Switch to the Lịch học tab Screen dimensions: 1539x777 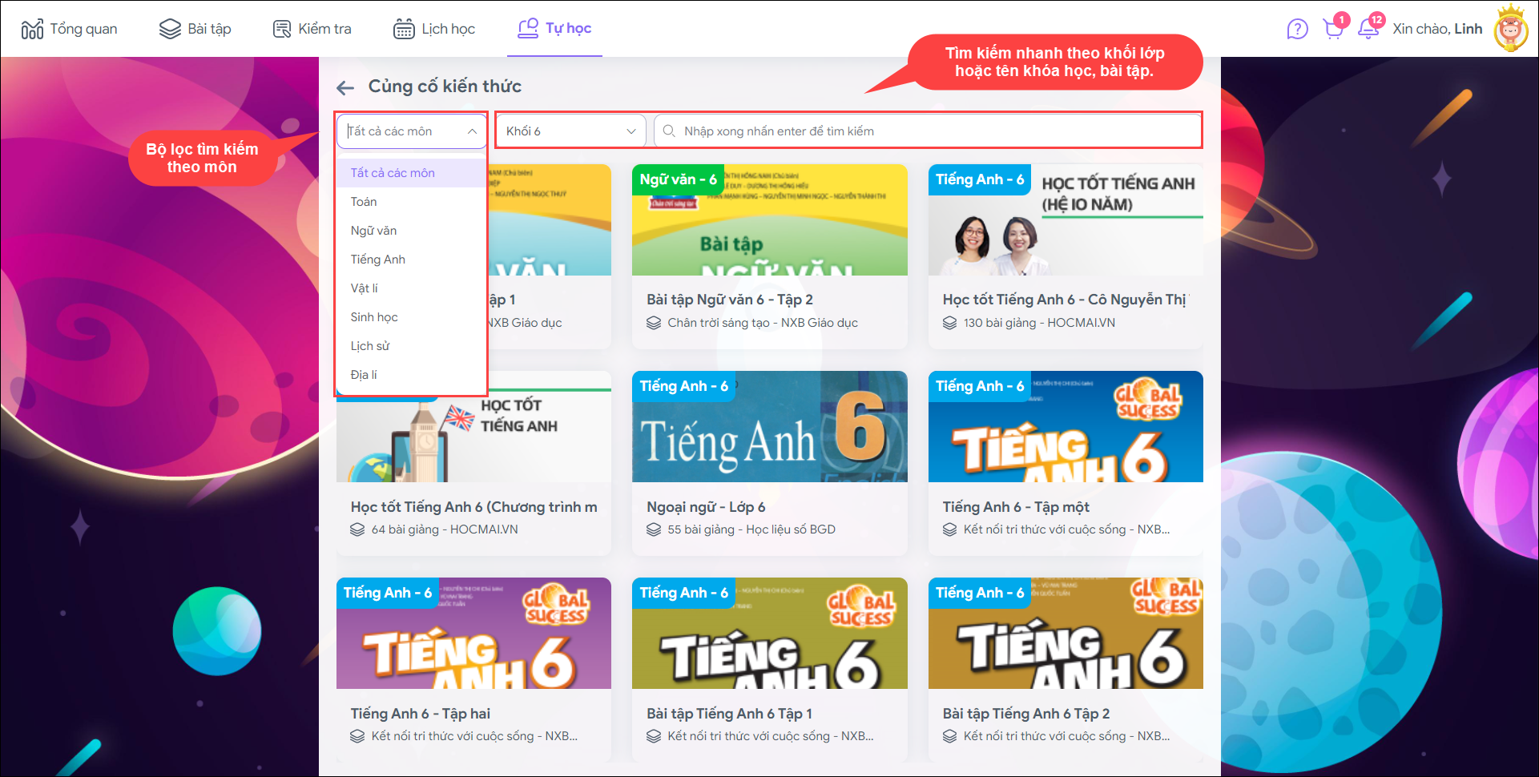point(434,29)
